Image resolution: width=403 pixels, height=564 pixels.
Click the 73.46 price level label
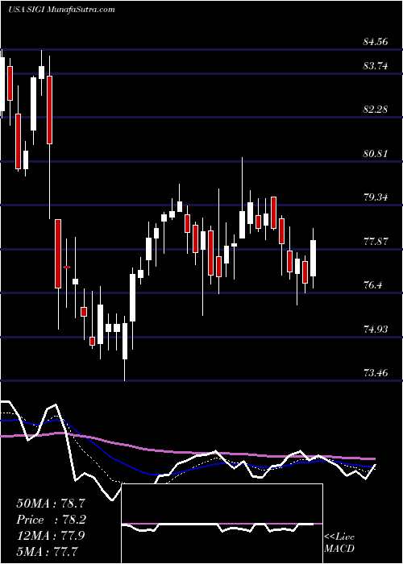point(376,372)
